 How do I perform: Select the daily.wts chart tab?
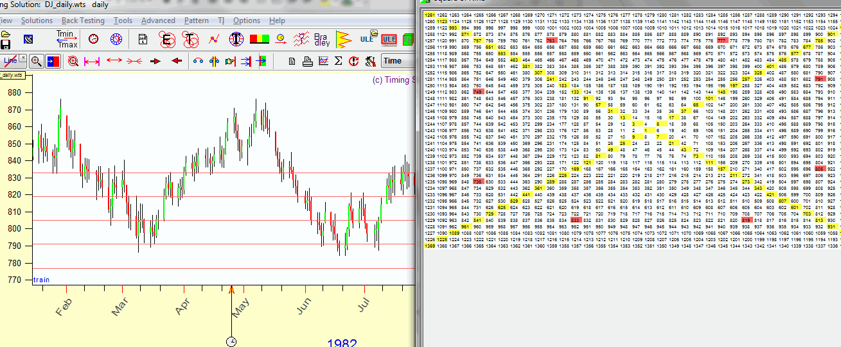coord(12,74)
